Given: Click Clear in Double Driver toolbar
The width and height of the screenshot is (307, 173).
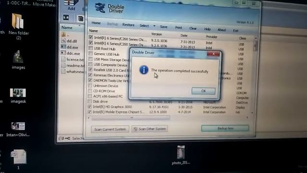Looking at the screenshot, I should (193, 28).
